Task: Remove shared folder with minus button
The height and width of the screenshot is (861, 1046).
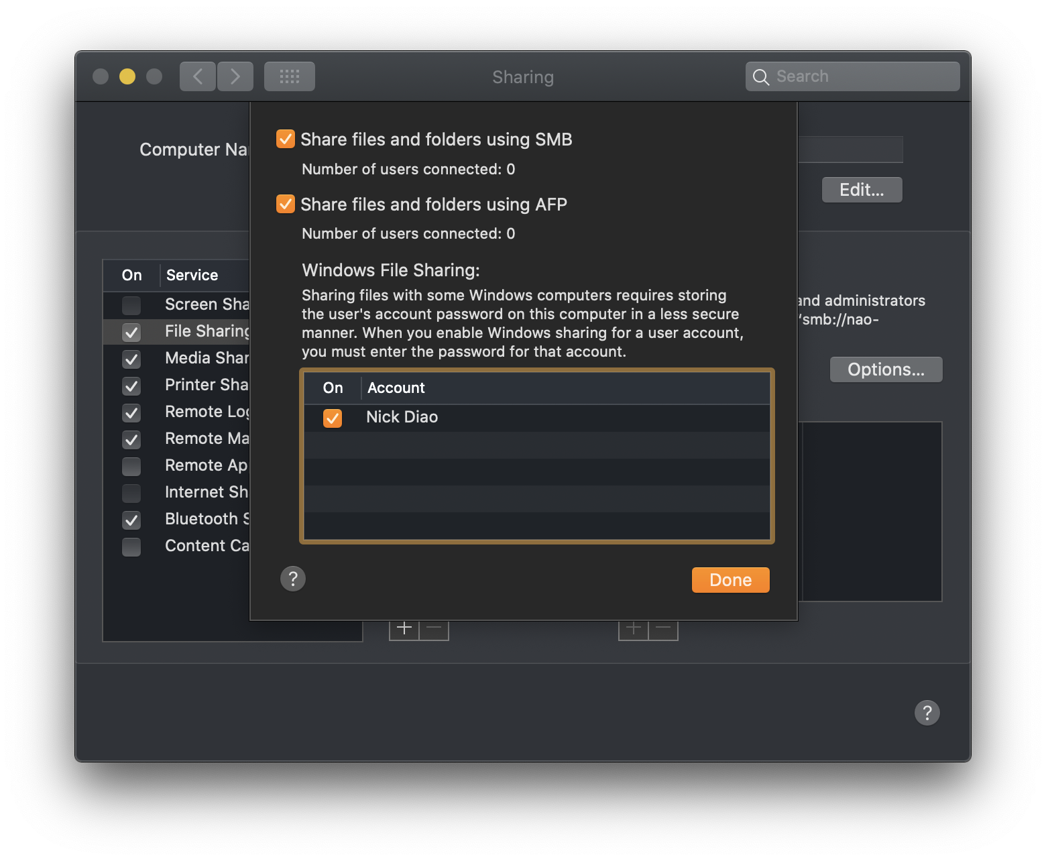Action: tap(434, 629)
